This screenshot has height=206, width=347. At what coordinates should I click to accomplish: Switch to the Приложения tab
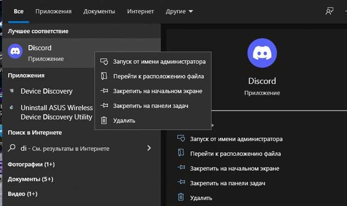click(x=53, y=11)
